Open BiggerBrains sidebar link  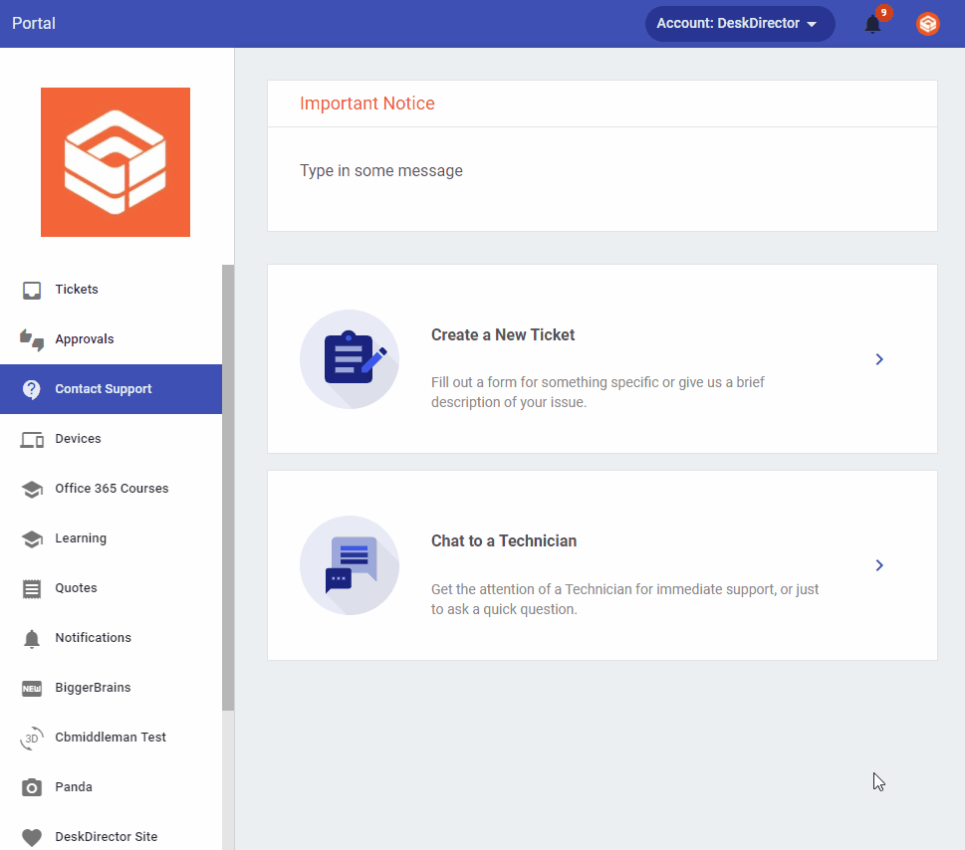tap(111, 688)
